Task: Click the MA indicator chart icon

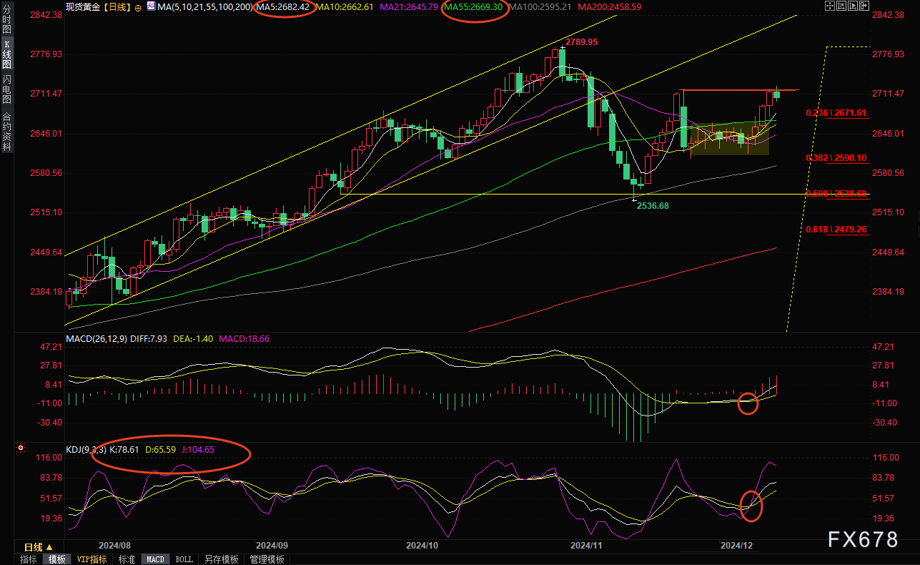Action: tap(150, 7)
